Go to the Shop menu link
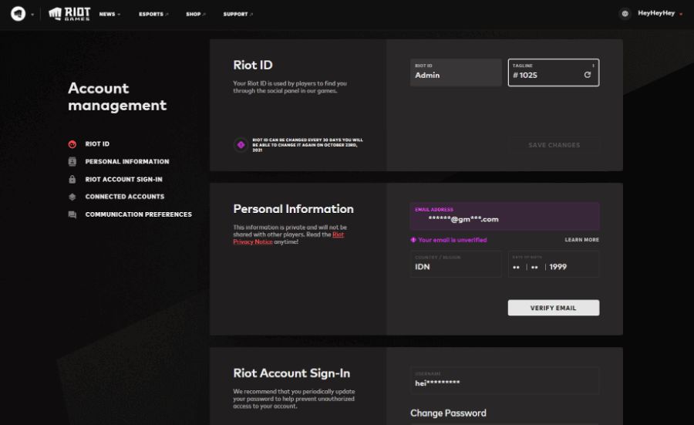Viewport: 694px width, 425px height. 194,14
